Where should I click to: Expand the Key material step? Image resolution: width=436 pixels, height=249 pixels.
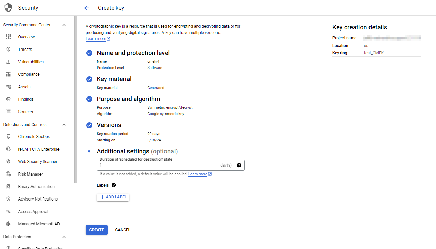click(x=114, y=79)
